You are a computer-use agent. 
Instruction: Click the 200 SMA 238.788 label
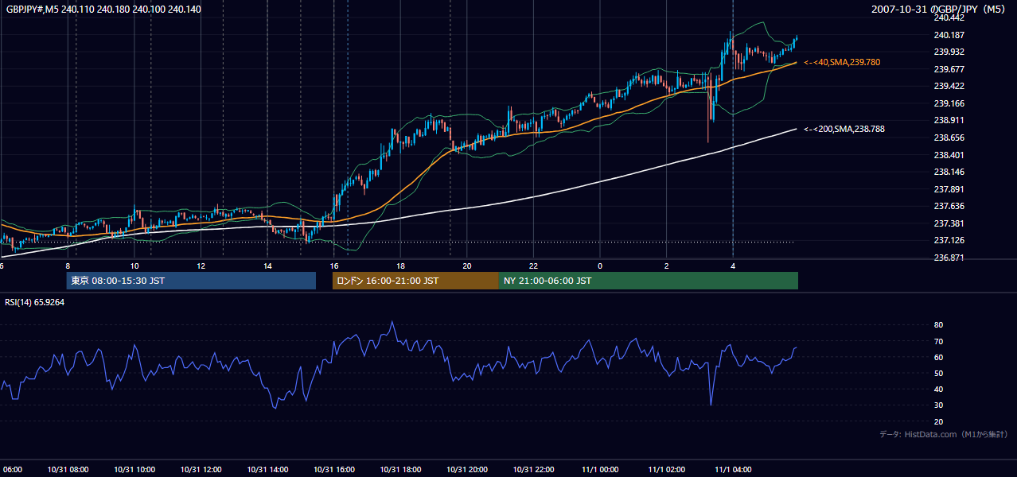844,129
